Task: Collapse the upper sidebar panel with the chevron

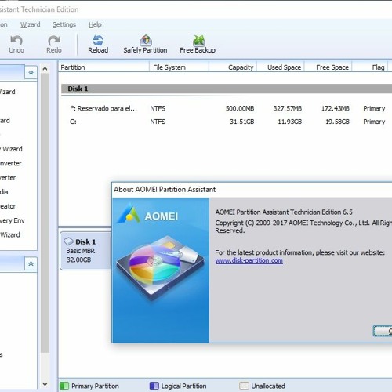Action: [31, 73]
